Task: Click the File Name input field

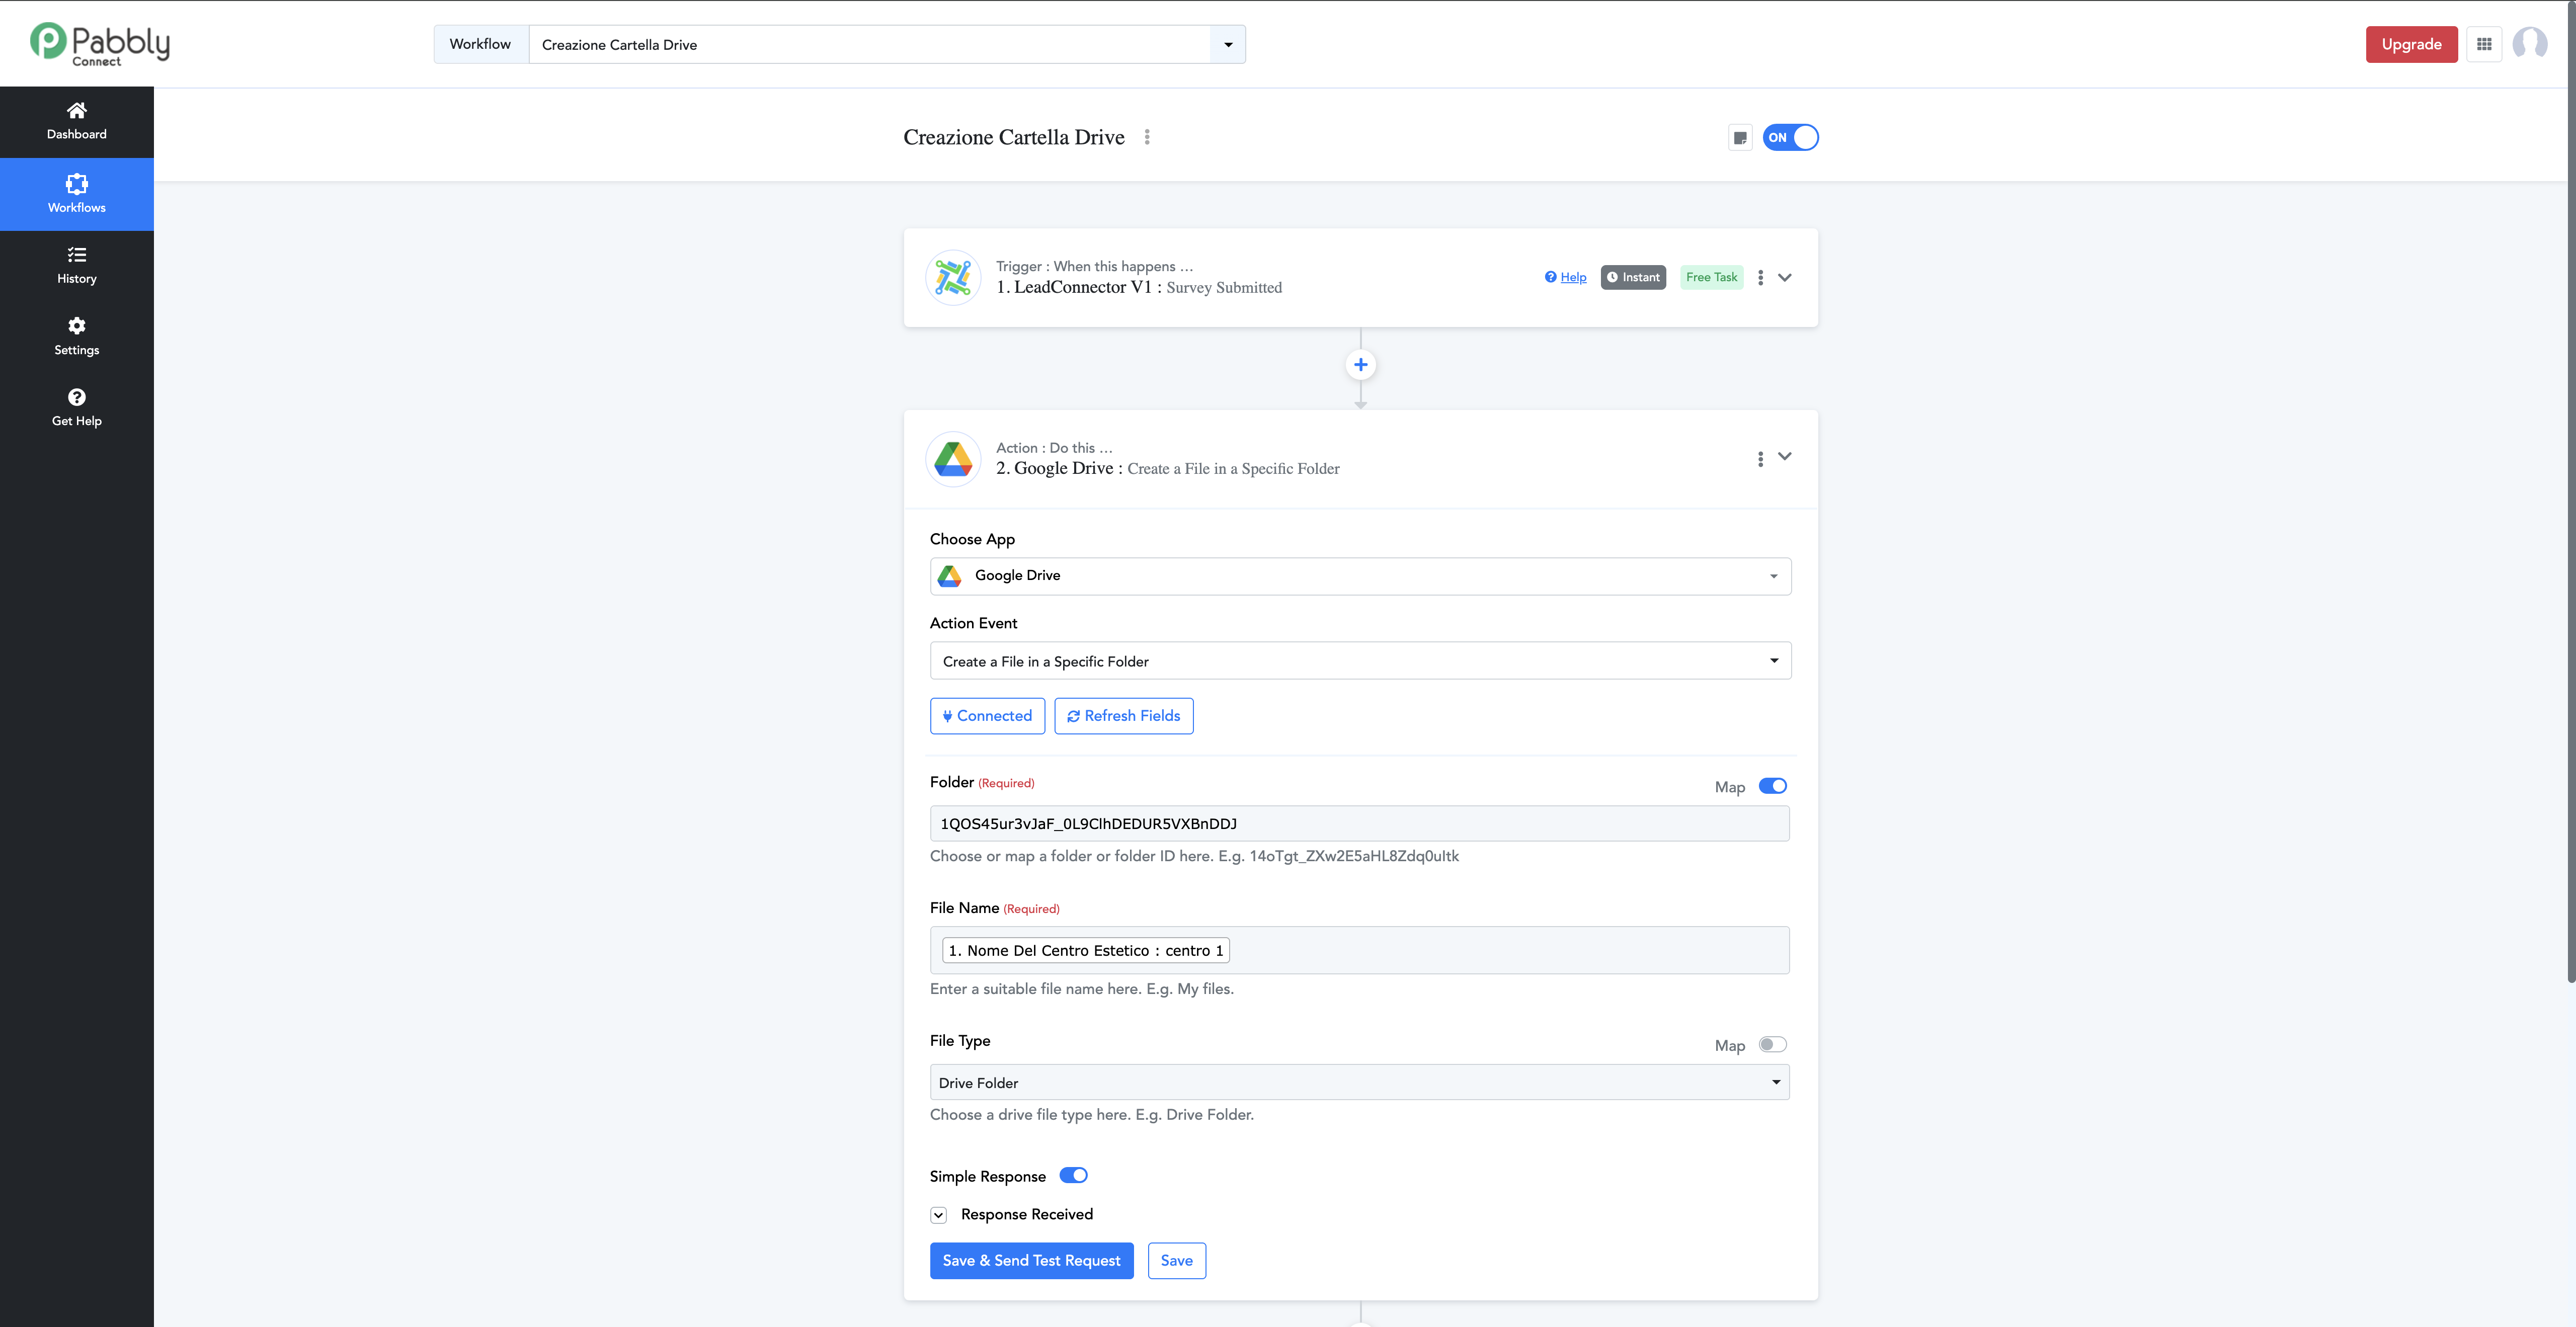Action: (1360, 950)
